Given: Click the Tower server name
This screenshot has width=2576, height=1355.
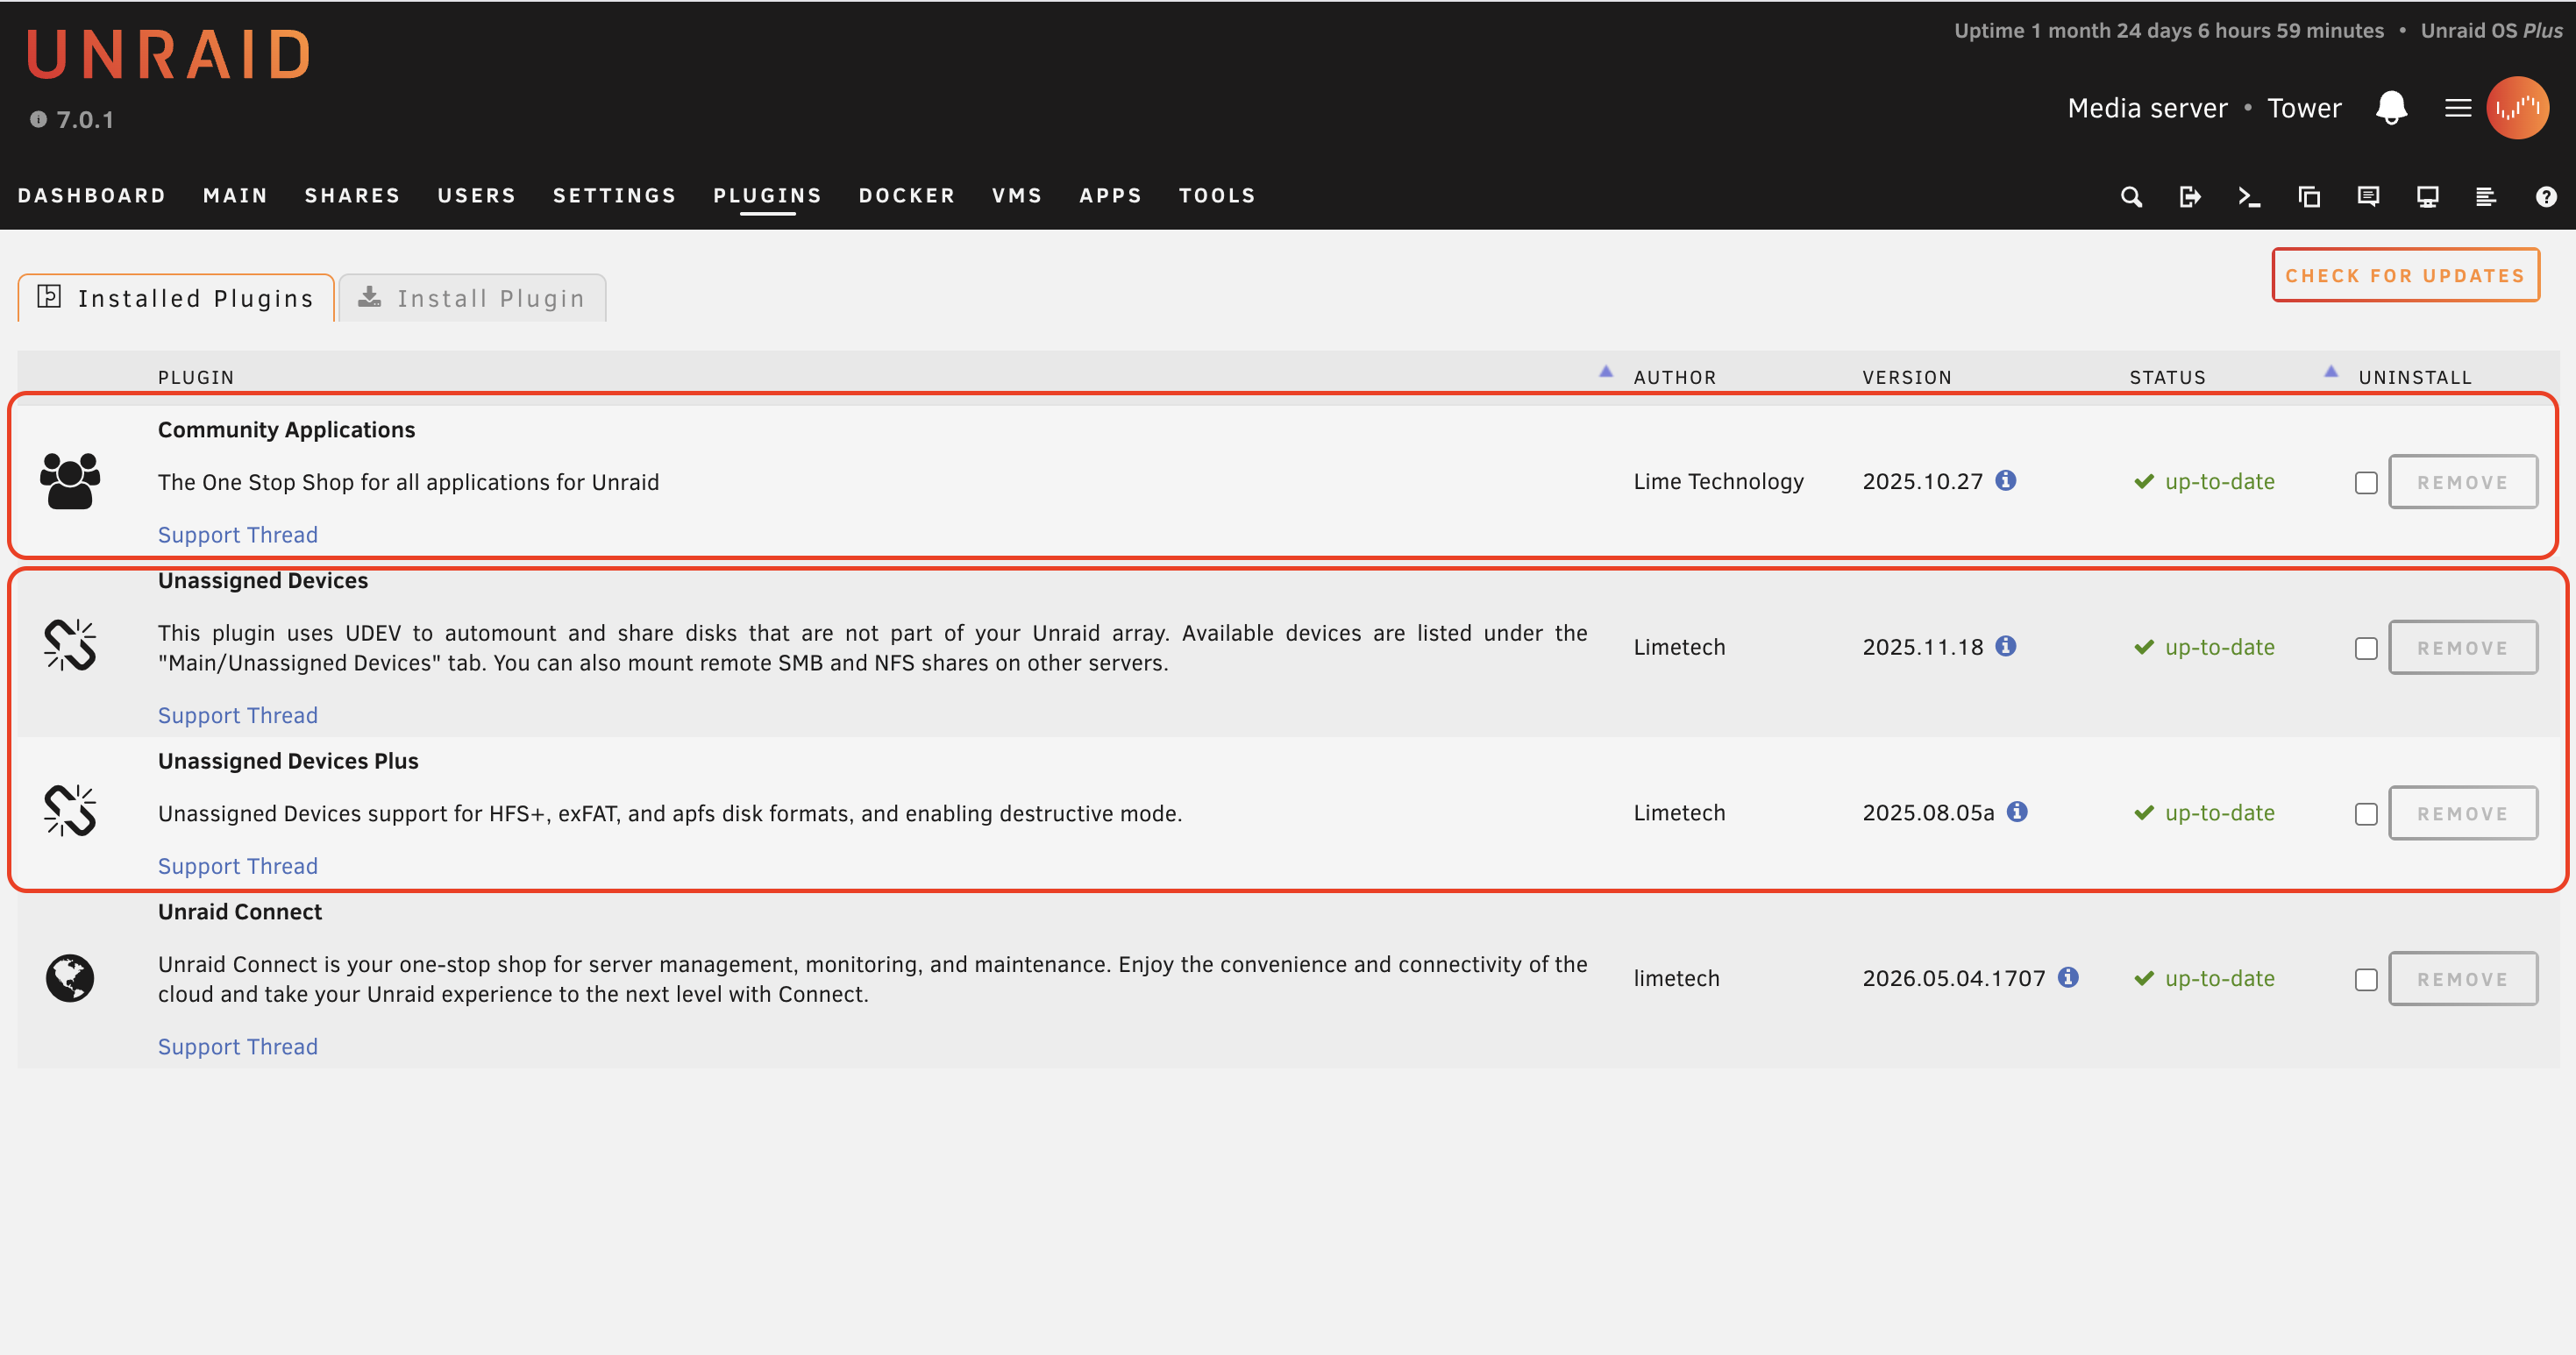Looking at the screenshot, I should click(2304, 108).
